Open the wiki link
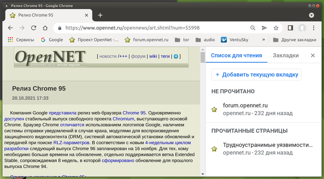The image size is (324, 179). coord(153,56)
